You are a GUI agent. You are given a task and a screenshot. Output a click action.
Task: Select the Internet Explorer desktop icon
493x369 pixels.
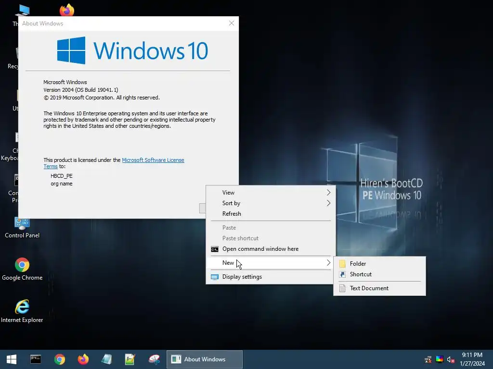(22, 311)
